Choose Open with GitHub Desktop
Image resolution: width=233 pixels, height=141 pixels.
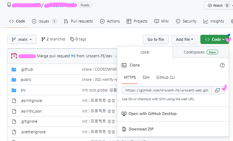[x=173, y=114]
